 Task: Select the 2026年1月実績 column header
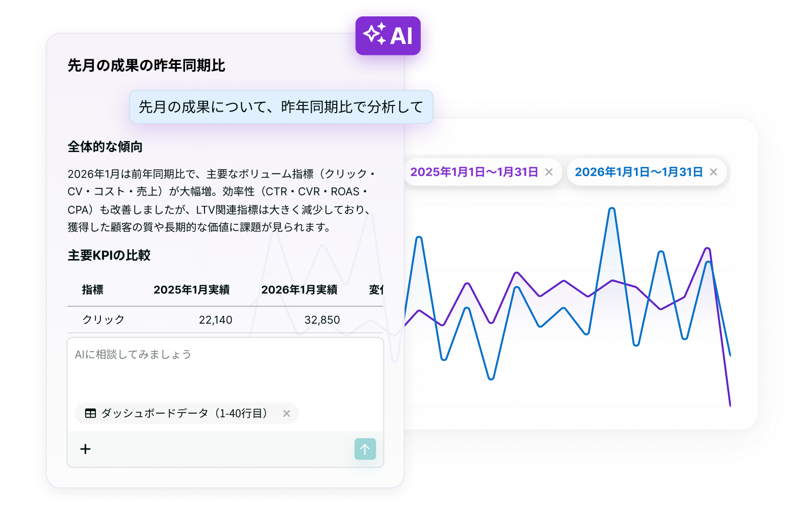(x=300, y=290)
